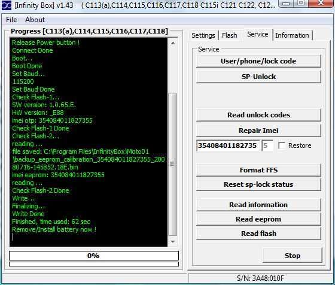Click 'Remove/Install battery now !' log line
This screenshot has width=335, height=285.
pos(54,229)
